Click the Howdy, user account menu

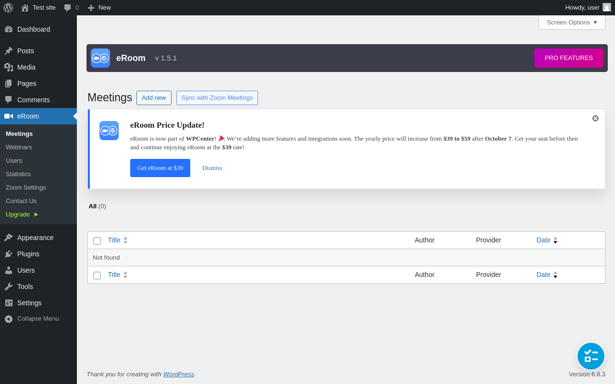(x=588, y=8)
